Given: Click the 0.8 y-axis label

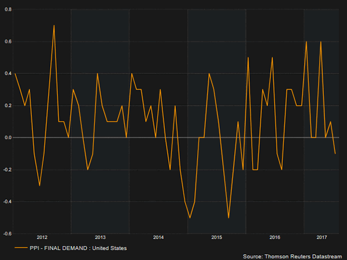Looking at the screenshot, I should (x=6, y=10).
